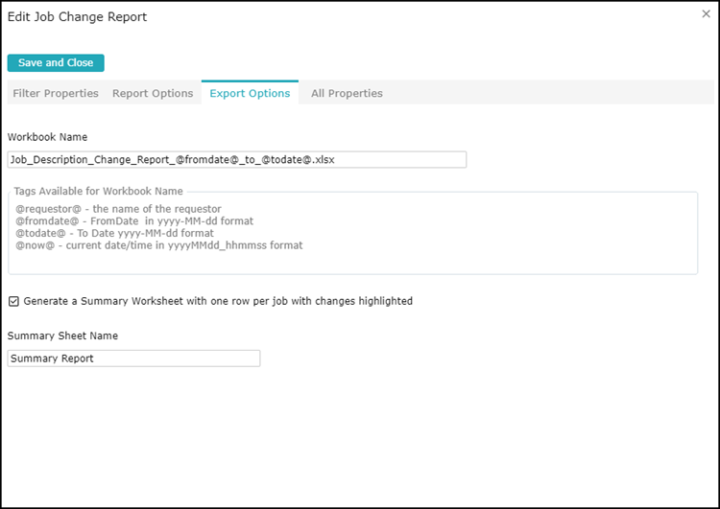
Task: Click the Save and Close button
Action: pyautogui.click(x=56, y=63)
